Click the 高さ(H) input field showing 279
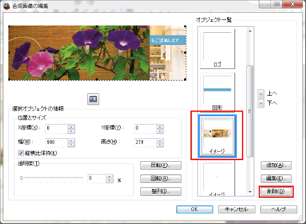Viewport: 306px width, 224px height. (x=145, y=142)
